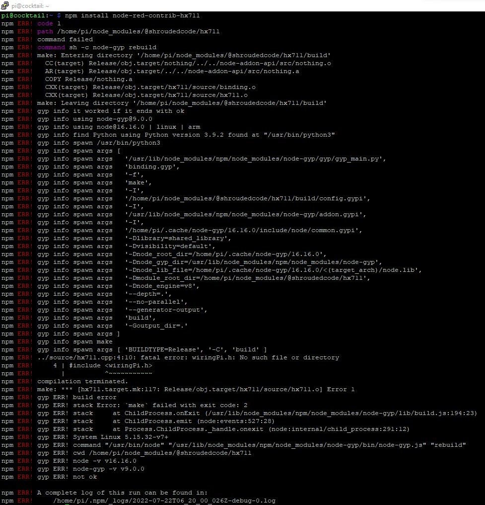Click the 'pi@cocktail' shell prompt text

[23, 15]
